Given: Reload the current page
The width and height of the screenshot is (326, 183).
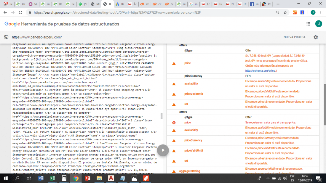Looking at the screenshot, I should [x=20, y=12].
